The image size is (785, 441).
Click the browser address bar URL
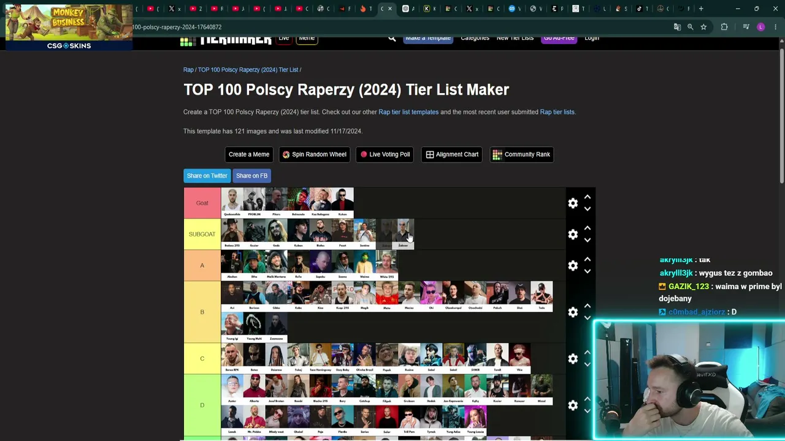pos(177,27)
